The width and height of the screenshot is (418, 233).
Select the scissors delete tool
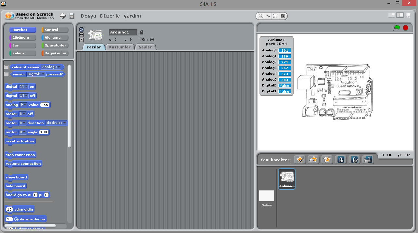click(268, 16)
